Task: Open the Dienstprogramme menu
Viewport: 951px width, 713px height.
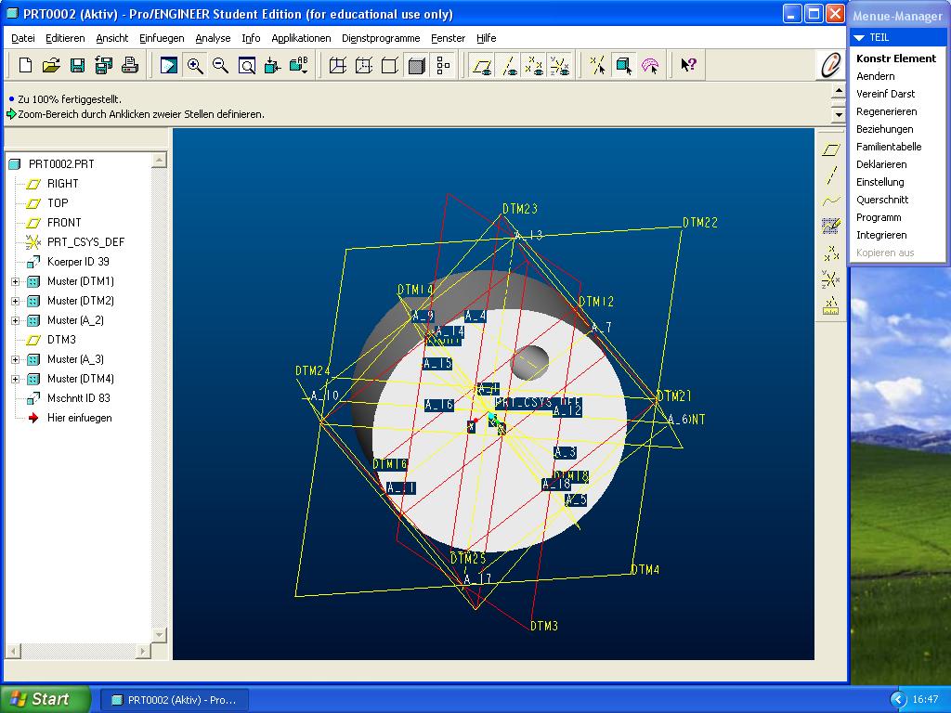Action: [381, 38]
